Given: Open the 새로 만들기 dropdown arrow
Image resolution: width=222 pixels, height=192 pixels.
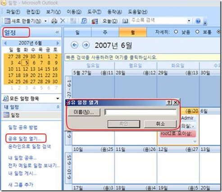Looking at the screenshot, I should tap(45, 21).
